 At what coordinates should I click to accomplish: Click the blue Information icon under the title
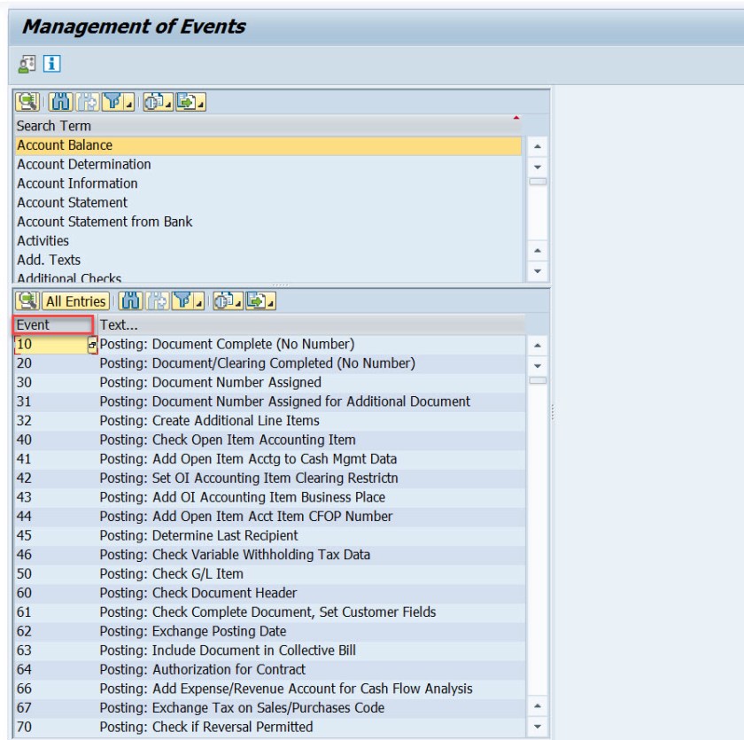[52, 64]
